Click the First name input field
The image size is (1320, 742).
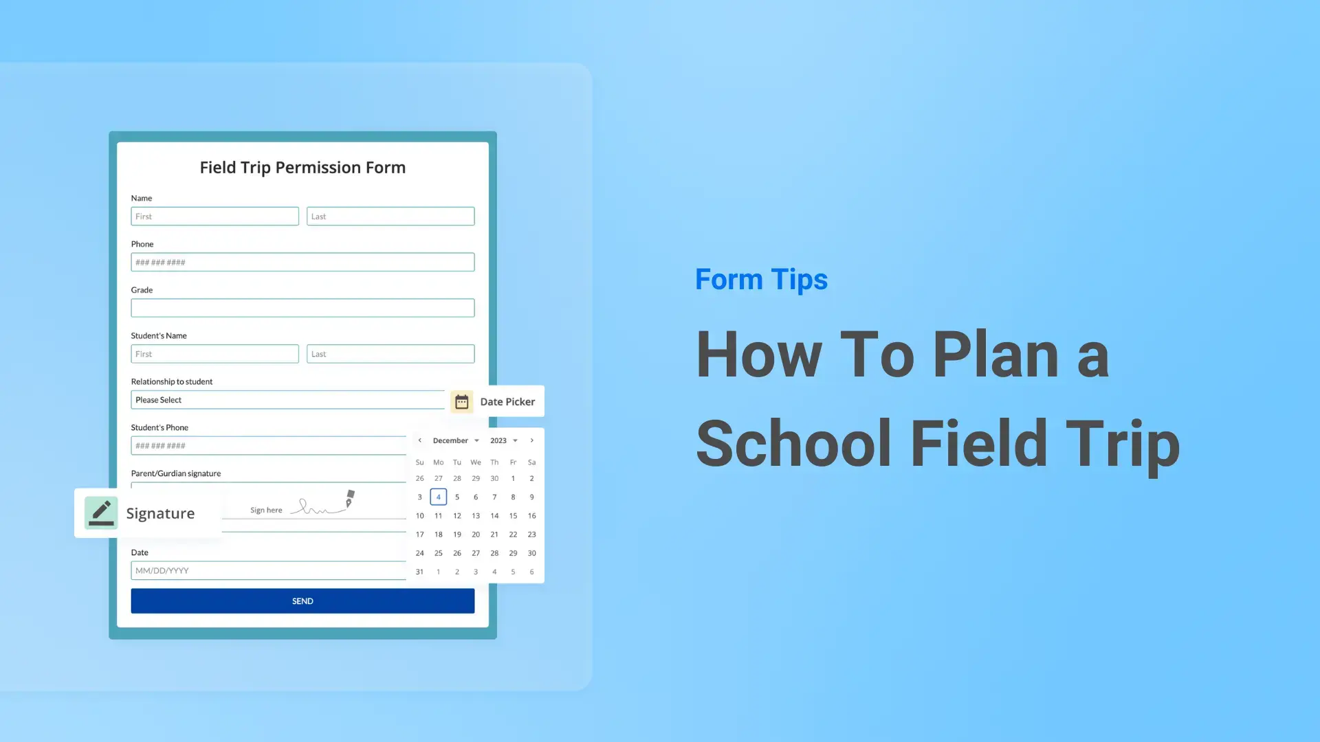tap(214, 216)
